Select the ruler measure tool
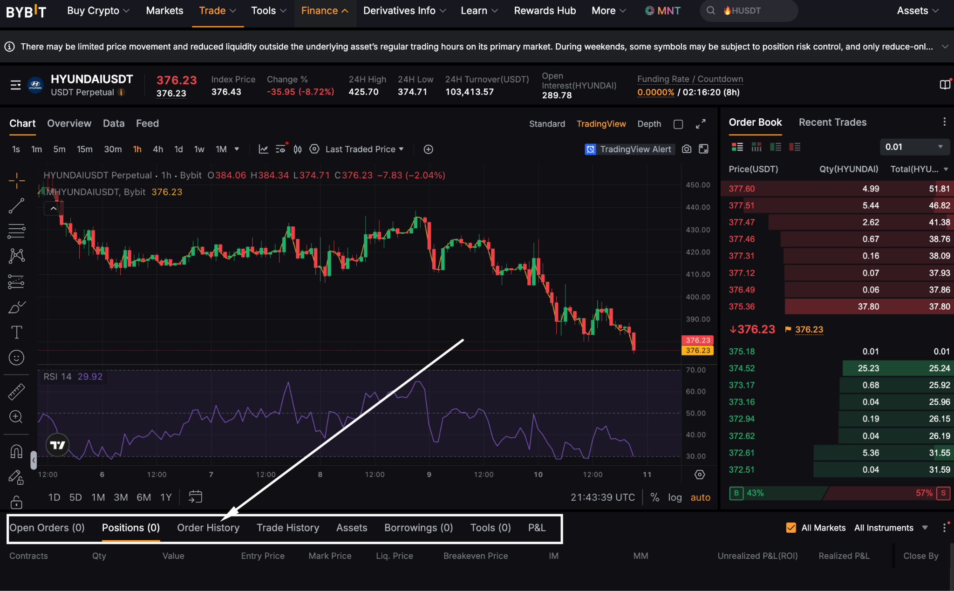The height and width of the screenshot is (591, 954). click(16, 392)
